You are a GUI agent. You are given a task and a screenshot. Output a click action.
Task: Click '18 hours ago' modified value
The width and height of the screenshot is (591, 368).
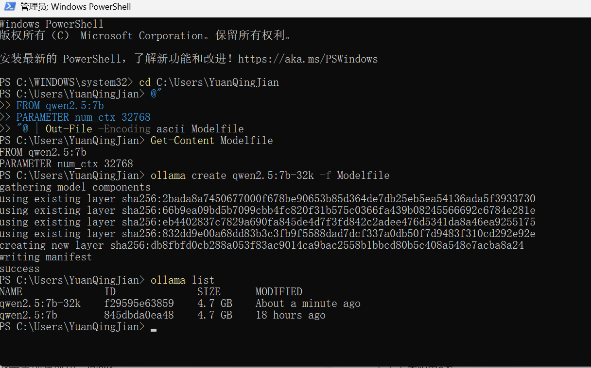click(x=291, y=315)
